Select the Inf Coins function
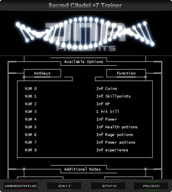Screen dimensions: 172x192 (107, 89)
